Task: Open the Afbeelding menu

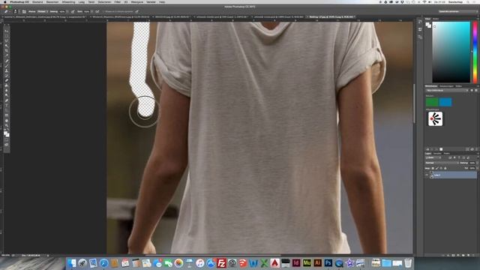Action: coord(68,1)
